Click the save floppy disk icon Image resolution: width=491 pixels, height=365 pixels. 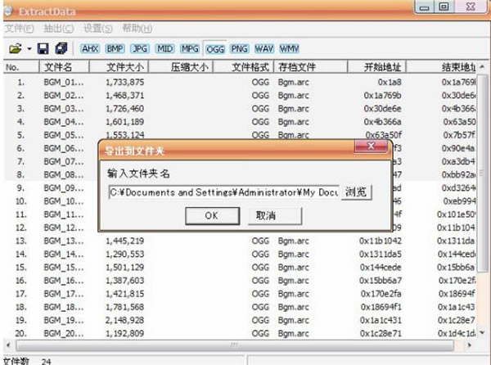(x=43, y=48)
